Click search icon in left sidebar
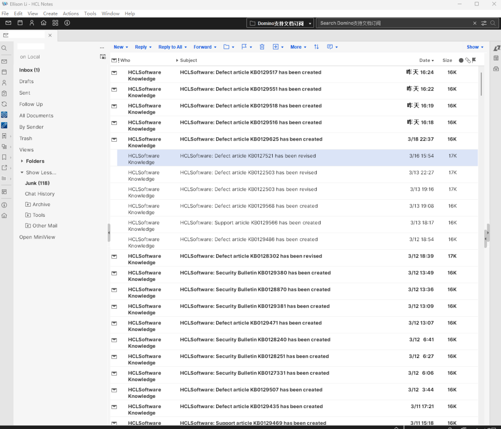The image size is (501, 429). (4, 48)
